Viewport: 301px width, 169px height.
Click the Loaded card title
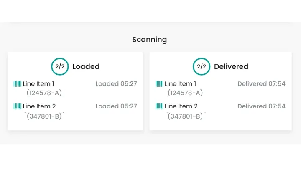coord(86,66)
